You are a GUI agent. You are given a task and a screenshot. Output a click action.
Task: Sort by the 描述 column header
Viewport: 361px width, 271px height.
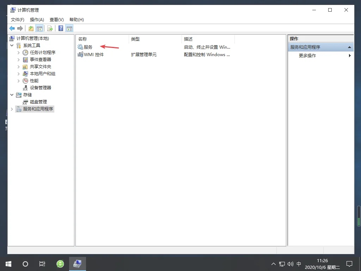(x=208, y=39)
